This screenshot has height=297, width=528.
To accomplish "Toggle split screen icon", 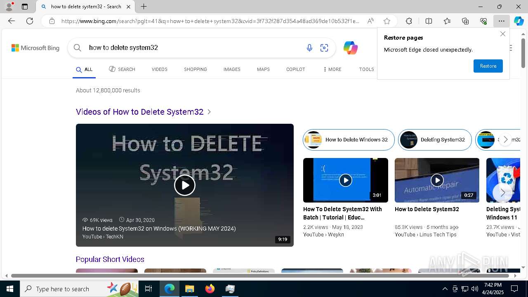I will click(429, 21).
